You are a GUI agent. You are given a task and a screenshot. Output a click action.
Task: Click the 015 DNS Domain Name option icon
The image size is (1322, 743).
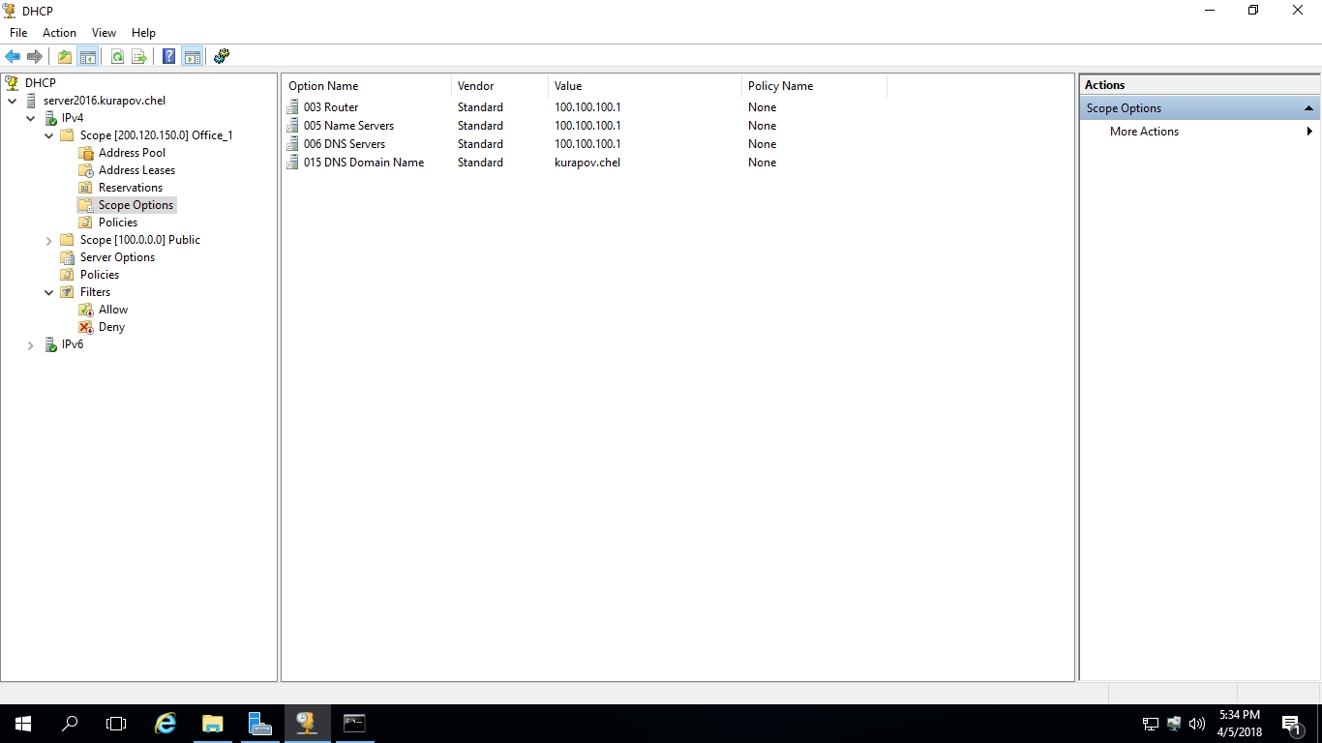[x=293, y=163]
